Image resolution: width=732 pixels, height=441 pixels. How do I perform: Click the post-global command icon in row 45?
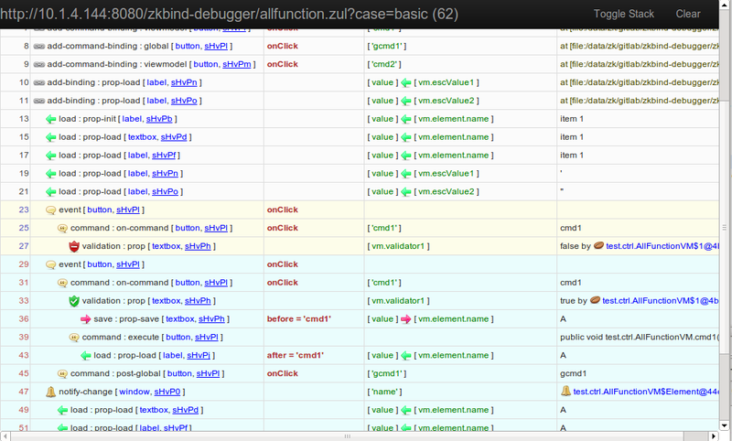(x=62, y=374)
